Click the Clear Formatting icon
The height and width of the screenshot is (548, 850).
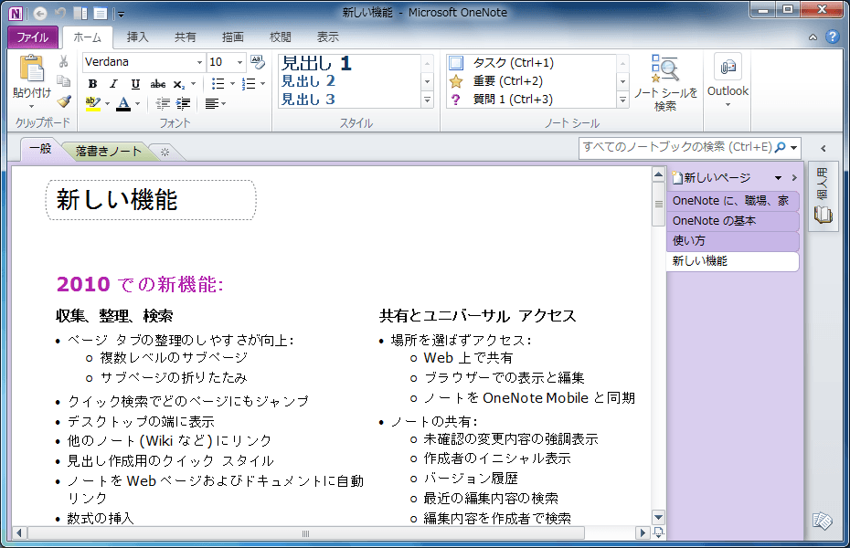pyautogui.click(x=258, y=62)
